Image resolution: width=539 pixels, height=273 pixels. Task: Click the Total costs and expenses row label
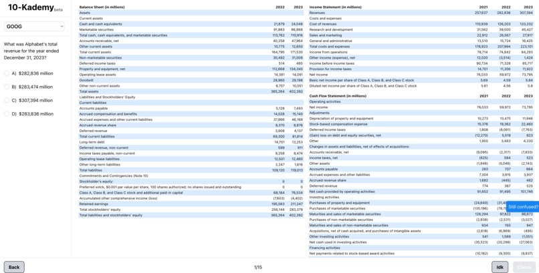329,46
